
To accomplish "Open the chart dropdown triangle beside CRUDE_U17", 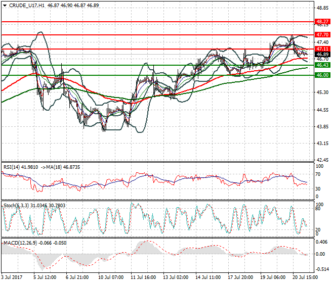I will [5, 6].
